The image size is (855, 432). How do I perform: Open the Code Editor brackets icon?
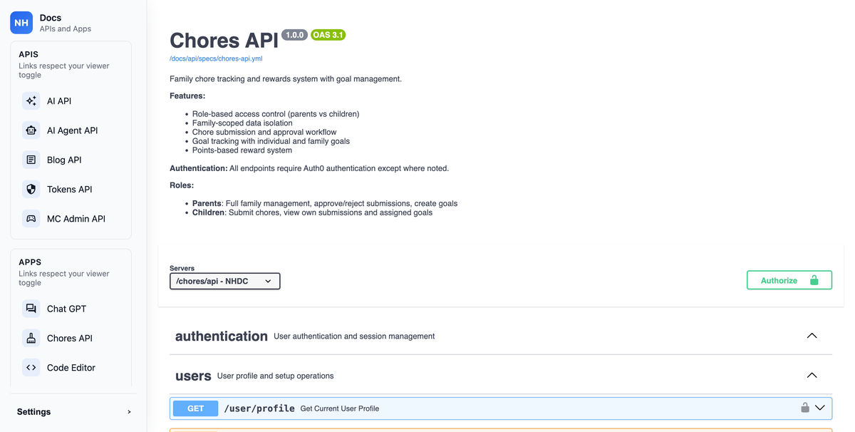(31, 367)
